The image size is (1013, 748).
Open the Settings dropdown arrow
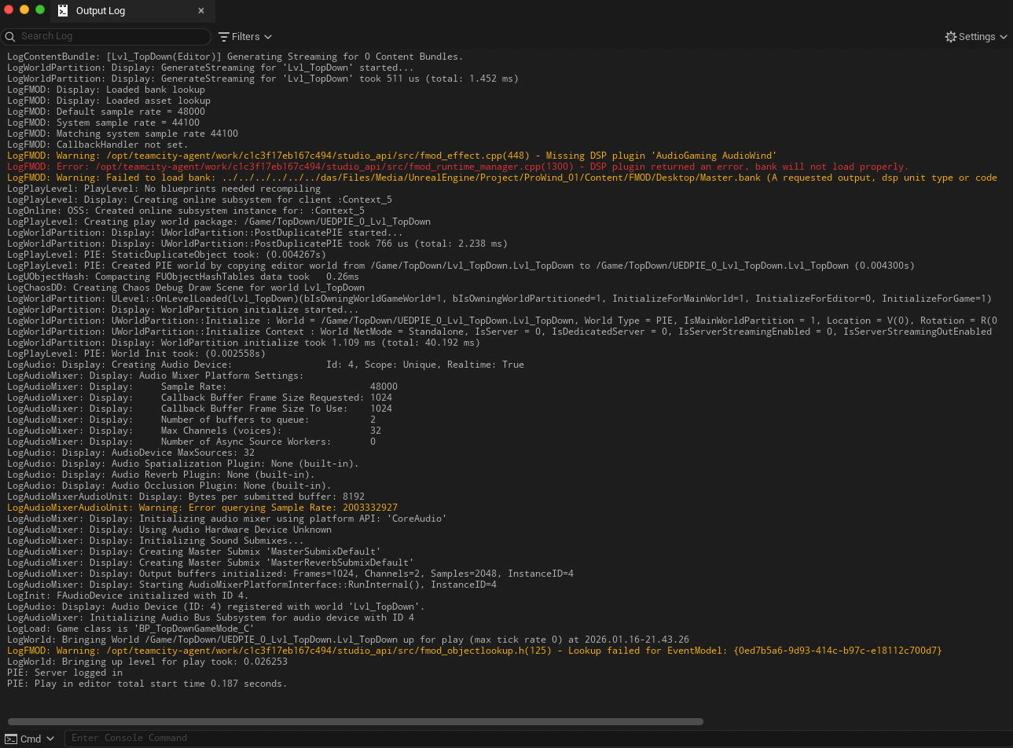[1004, 37]
